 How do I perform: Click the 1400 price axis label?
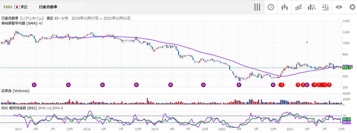point(346,21)
